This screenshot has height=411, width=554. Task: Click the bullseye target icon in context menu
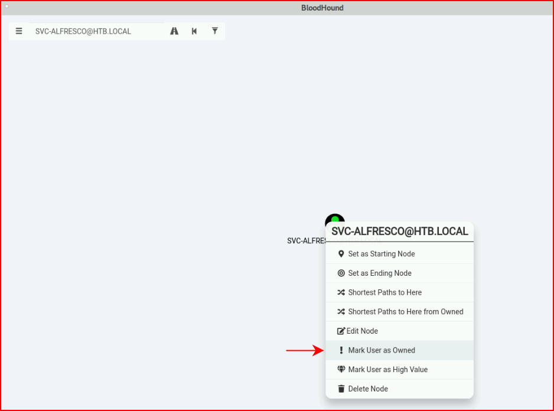(x=341, y=273)
